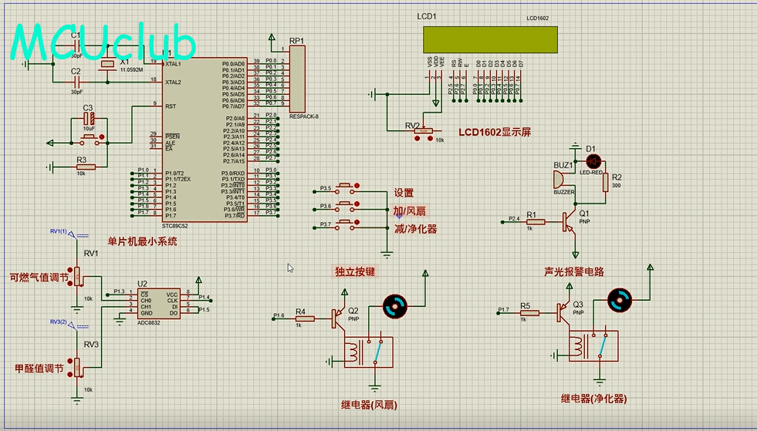Click the fan motor above 继电器(风扇) relay
Screen dimensions: 757x431
[395, 306]
